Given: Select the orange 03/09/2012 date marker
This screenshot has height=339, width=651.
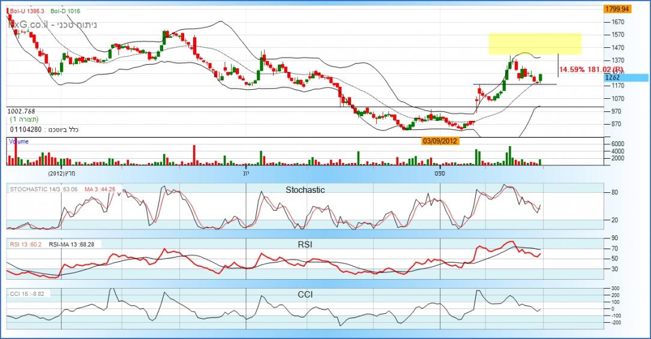Looking at the screenshot, I should [442, 141].
